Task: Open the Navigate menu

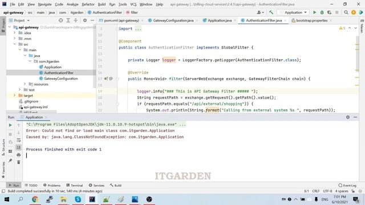Action: [44, 4]
